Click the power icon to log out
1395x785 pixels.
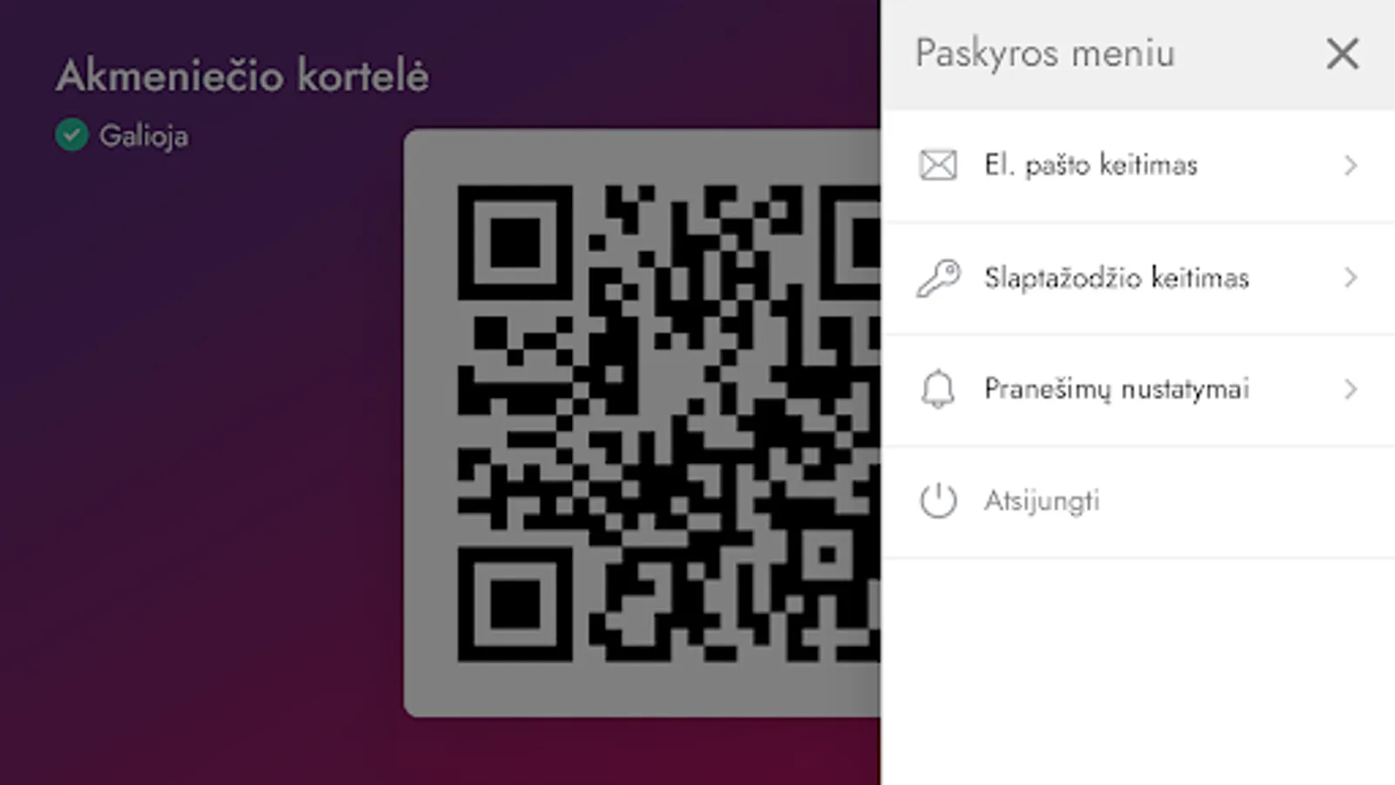pos(938,501)
